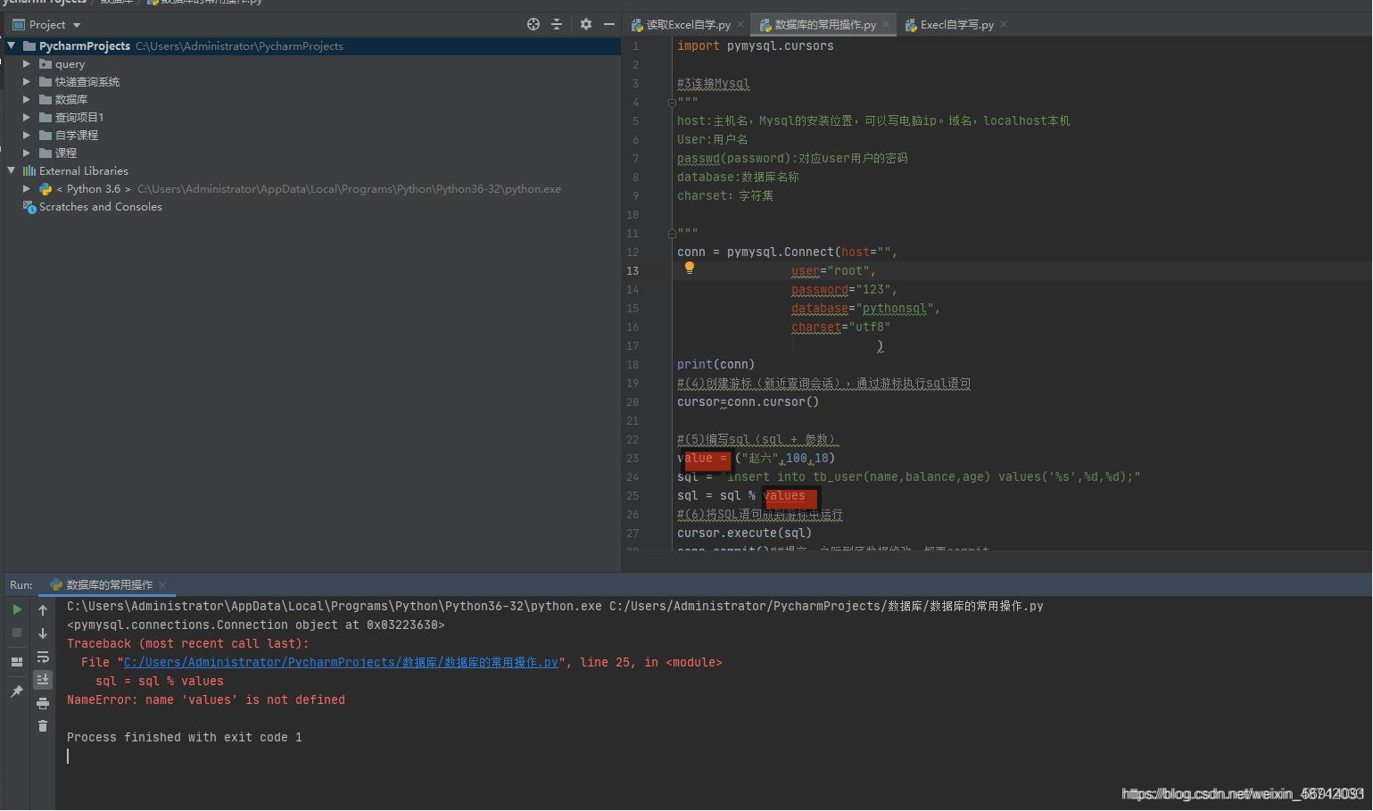
Task: Close the Execl自学写.py tab
Action: coord(1004,25)
